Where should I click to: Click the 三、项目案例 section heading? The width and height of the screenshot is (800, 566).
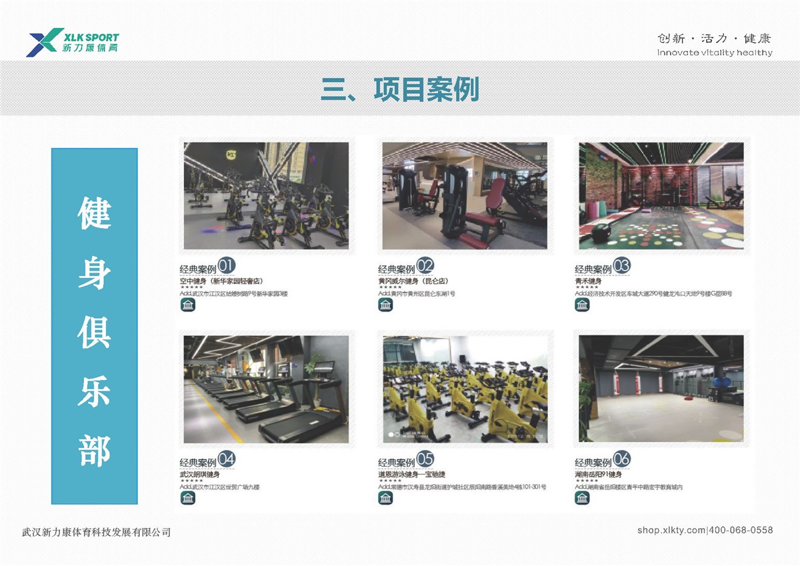coord(400,89)
